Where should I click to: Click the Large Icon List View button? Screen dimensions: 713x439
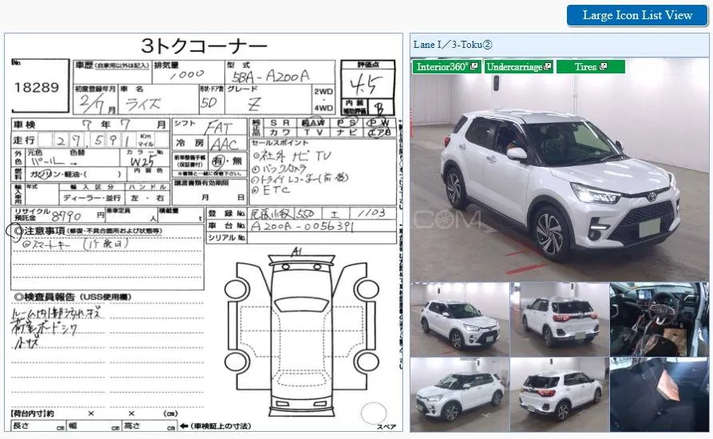click(637, 15)
